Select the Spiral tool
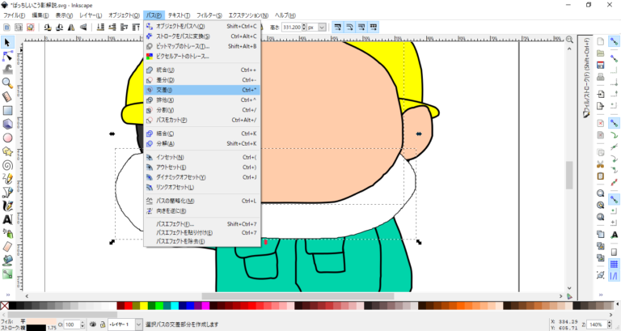The image size is (621, 331). click(x=7, y=165)
